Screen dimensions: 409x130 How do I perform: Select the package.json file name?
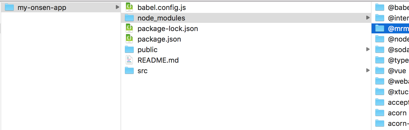click(159, 39)
